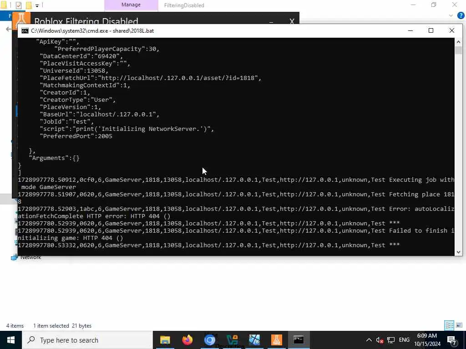Viewport: 466px width, 349px height.
Task: Click the cmd vertical scrollbar thumb
Action: pos(458,50)
